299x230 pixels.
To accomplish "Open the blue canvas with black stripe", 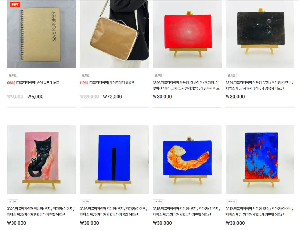I will [x=114, y=160].
